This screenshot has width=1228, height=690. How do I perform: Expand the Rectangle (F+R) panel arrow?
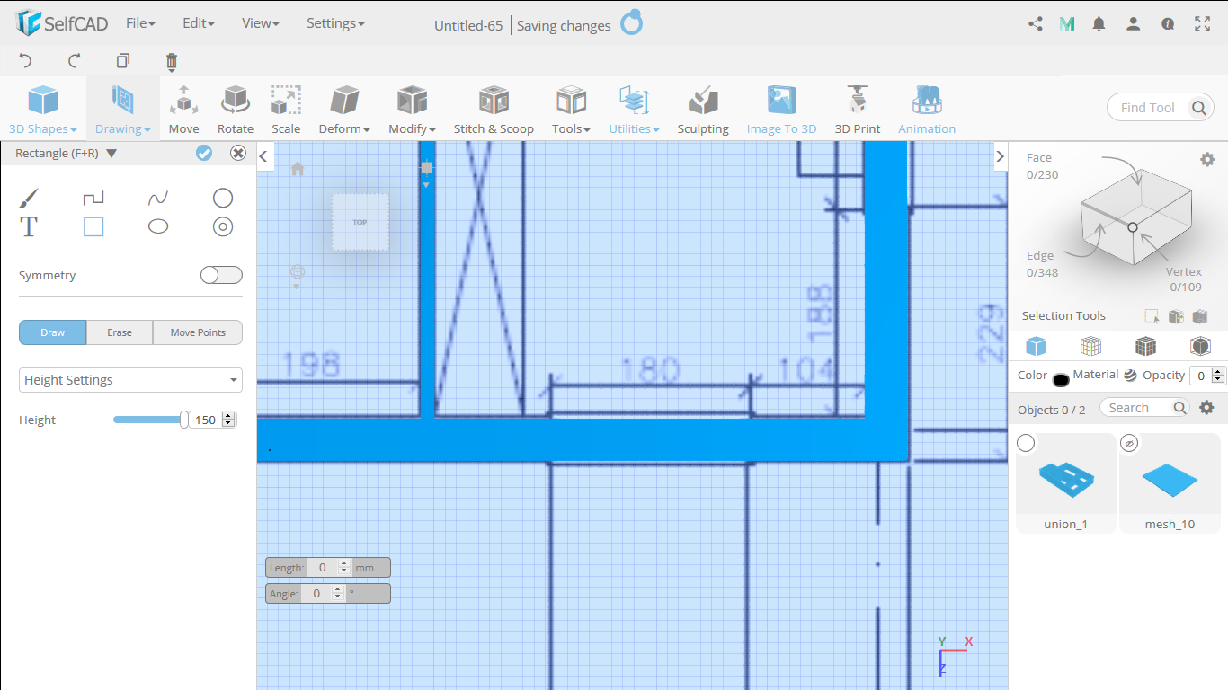[111, 154]
